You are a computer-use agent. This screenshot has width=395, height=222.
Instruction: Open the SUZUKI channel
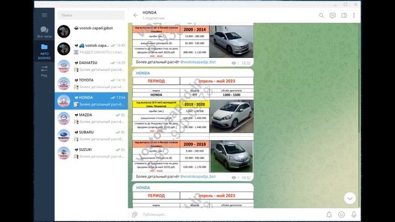(x=91, y=153)
